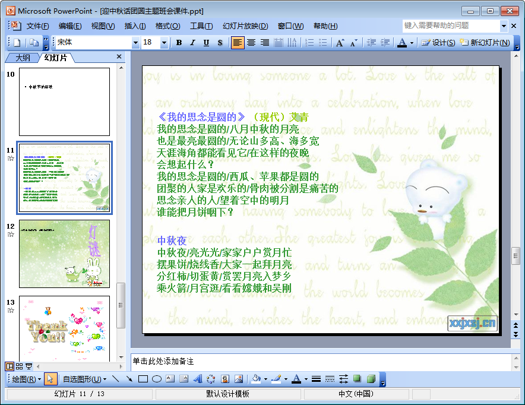525x405 pixels.
Task: Insert a picture from file
Action: pyautogui.click(x=239, y=379)
